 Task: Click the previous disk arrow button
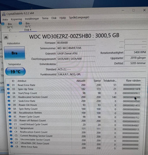pos(6,37)
